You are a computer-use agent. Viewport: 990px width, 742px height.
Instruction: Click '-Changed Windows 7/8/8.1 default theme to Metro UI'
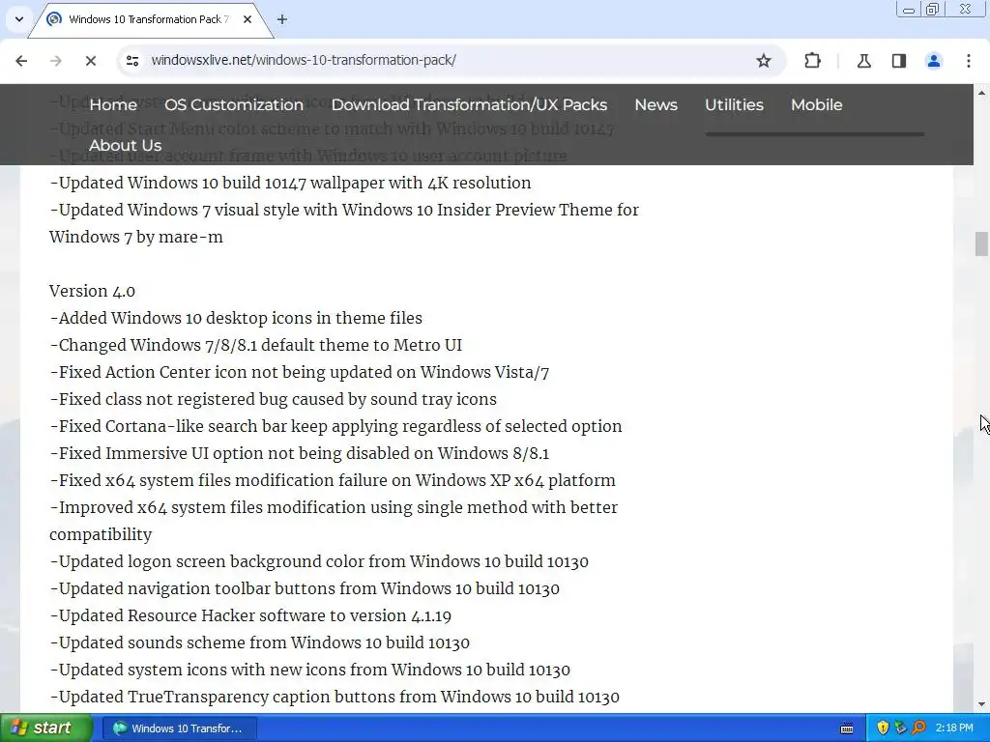point(255,345)
